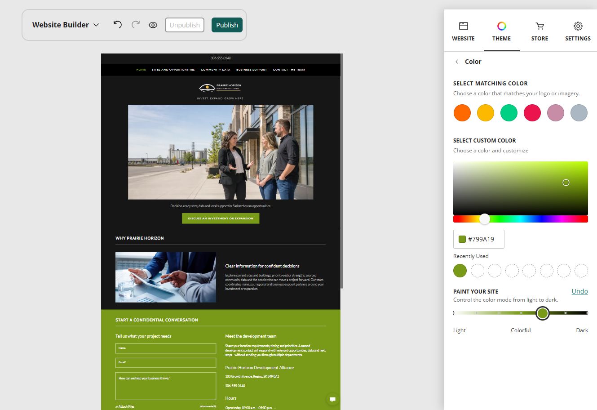Open the Website Builder dropdown menu
Viewport: 597px width, 410px height.
[66, 25]
